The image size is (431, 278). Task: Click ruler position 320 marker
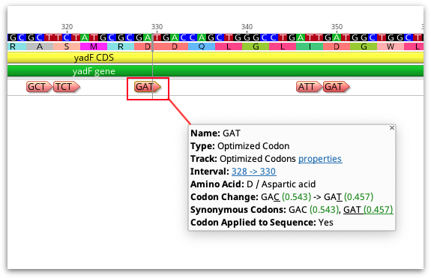point(67,27)
